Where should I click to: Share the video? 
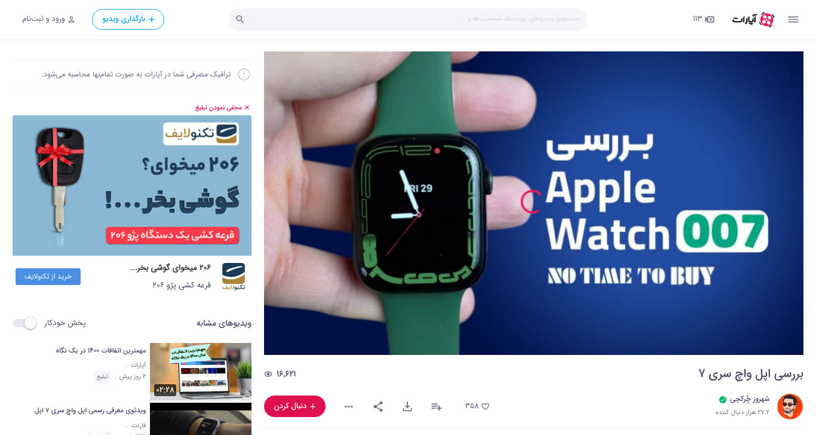378,406
